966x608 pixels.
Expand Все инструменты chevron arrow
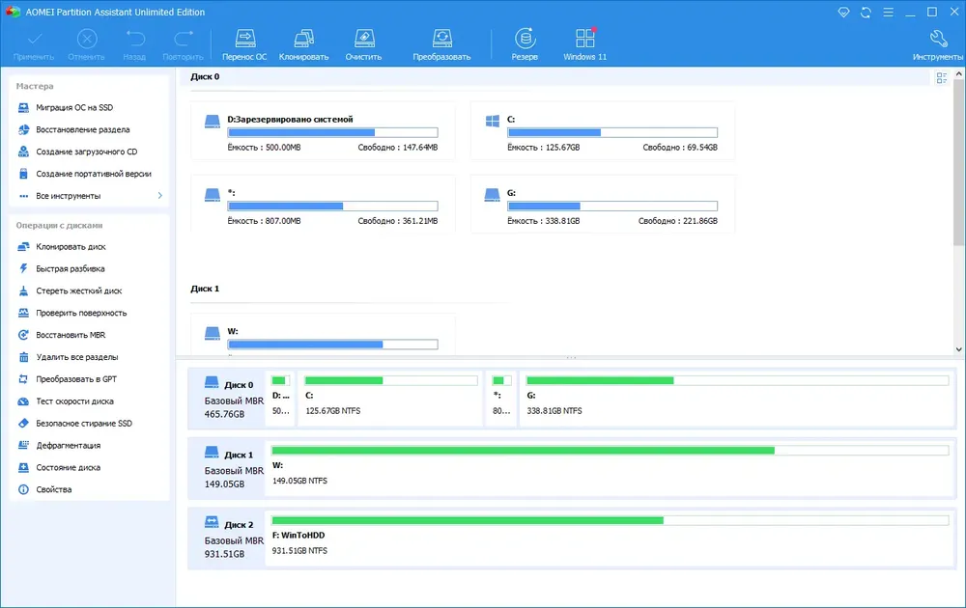pos(160,196)
